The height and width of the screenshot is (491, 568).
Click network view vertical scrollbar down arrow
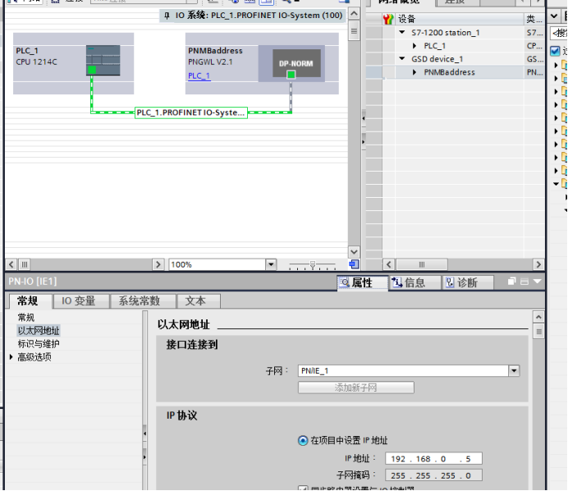point(354,251)
